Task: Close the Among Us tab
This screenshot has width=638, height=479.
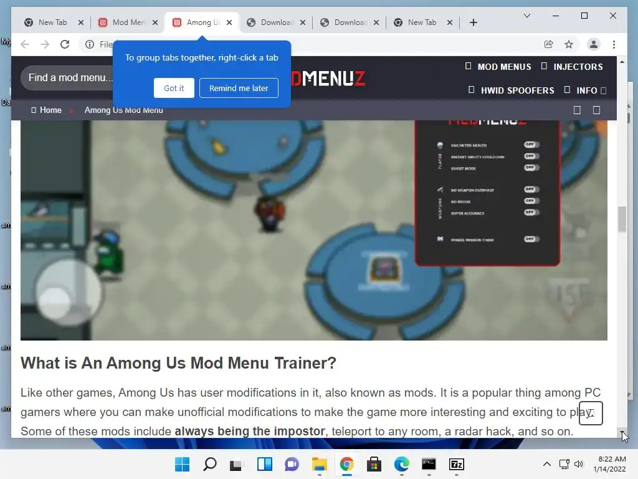Action: point(229,22)
